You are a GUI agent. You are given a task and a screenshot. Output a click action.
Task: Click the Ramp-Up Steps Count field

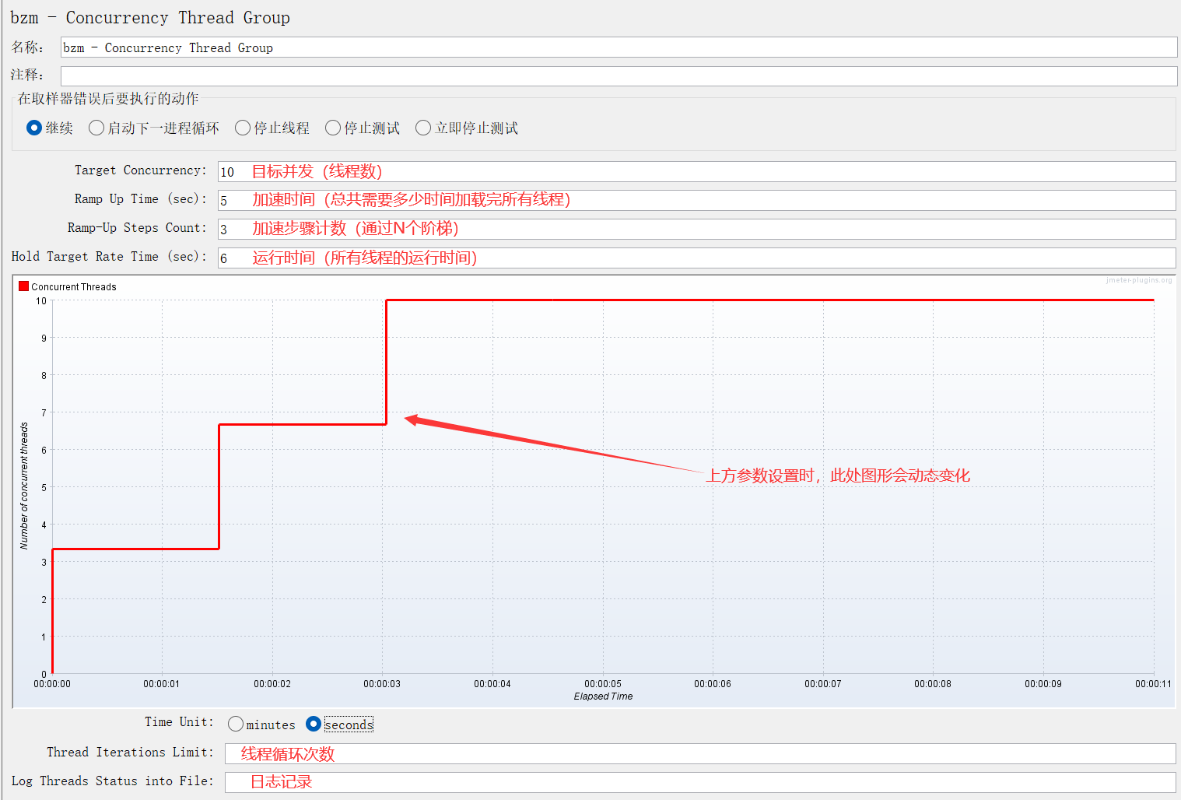click(696, 229)
